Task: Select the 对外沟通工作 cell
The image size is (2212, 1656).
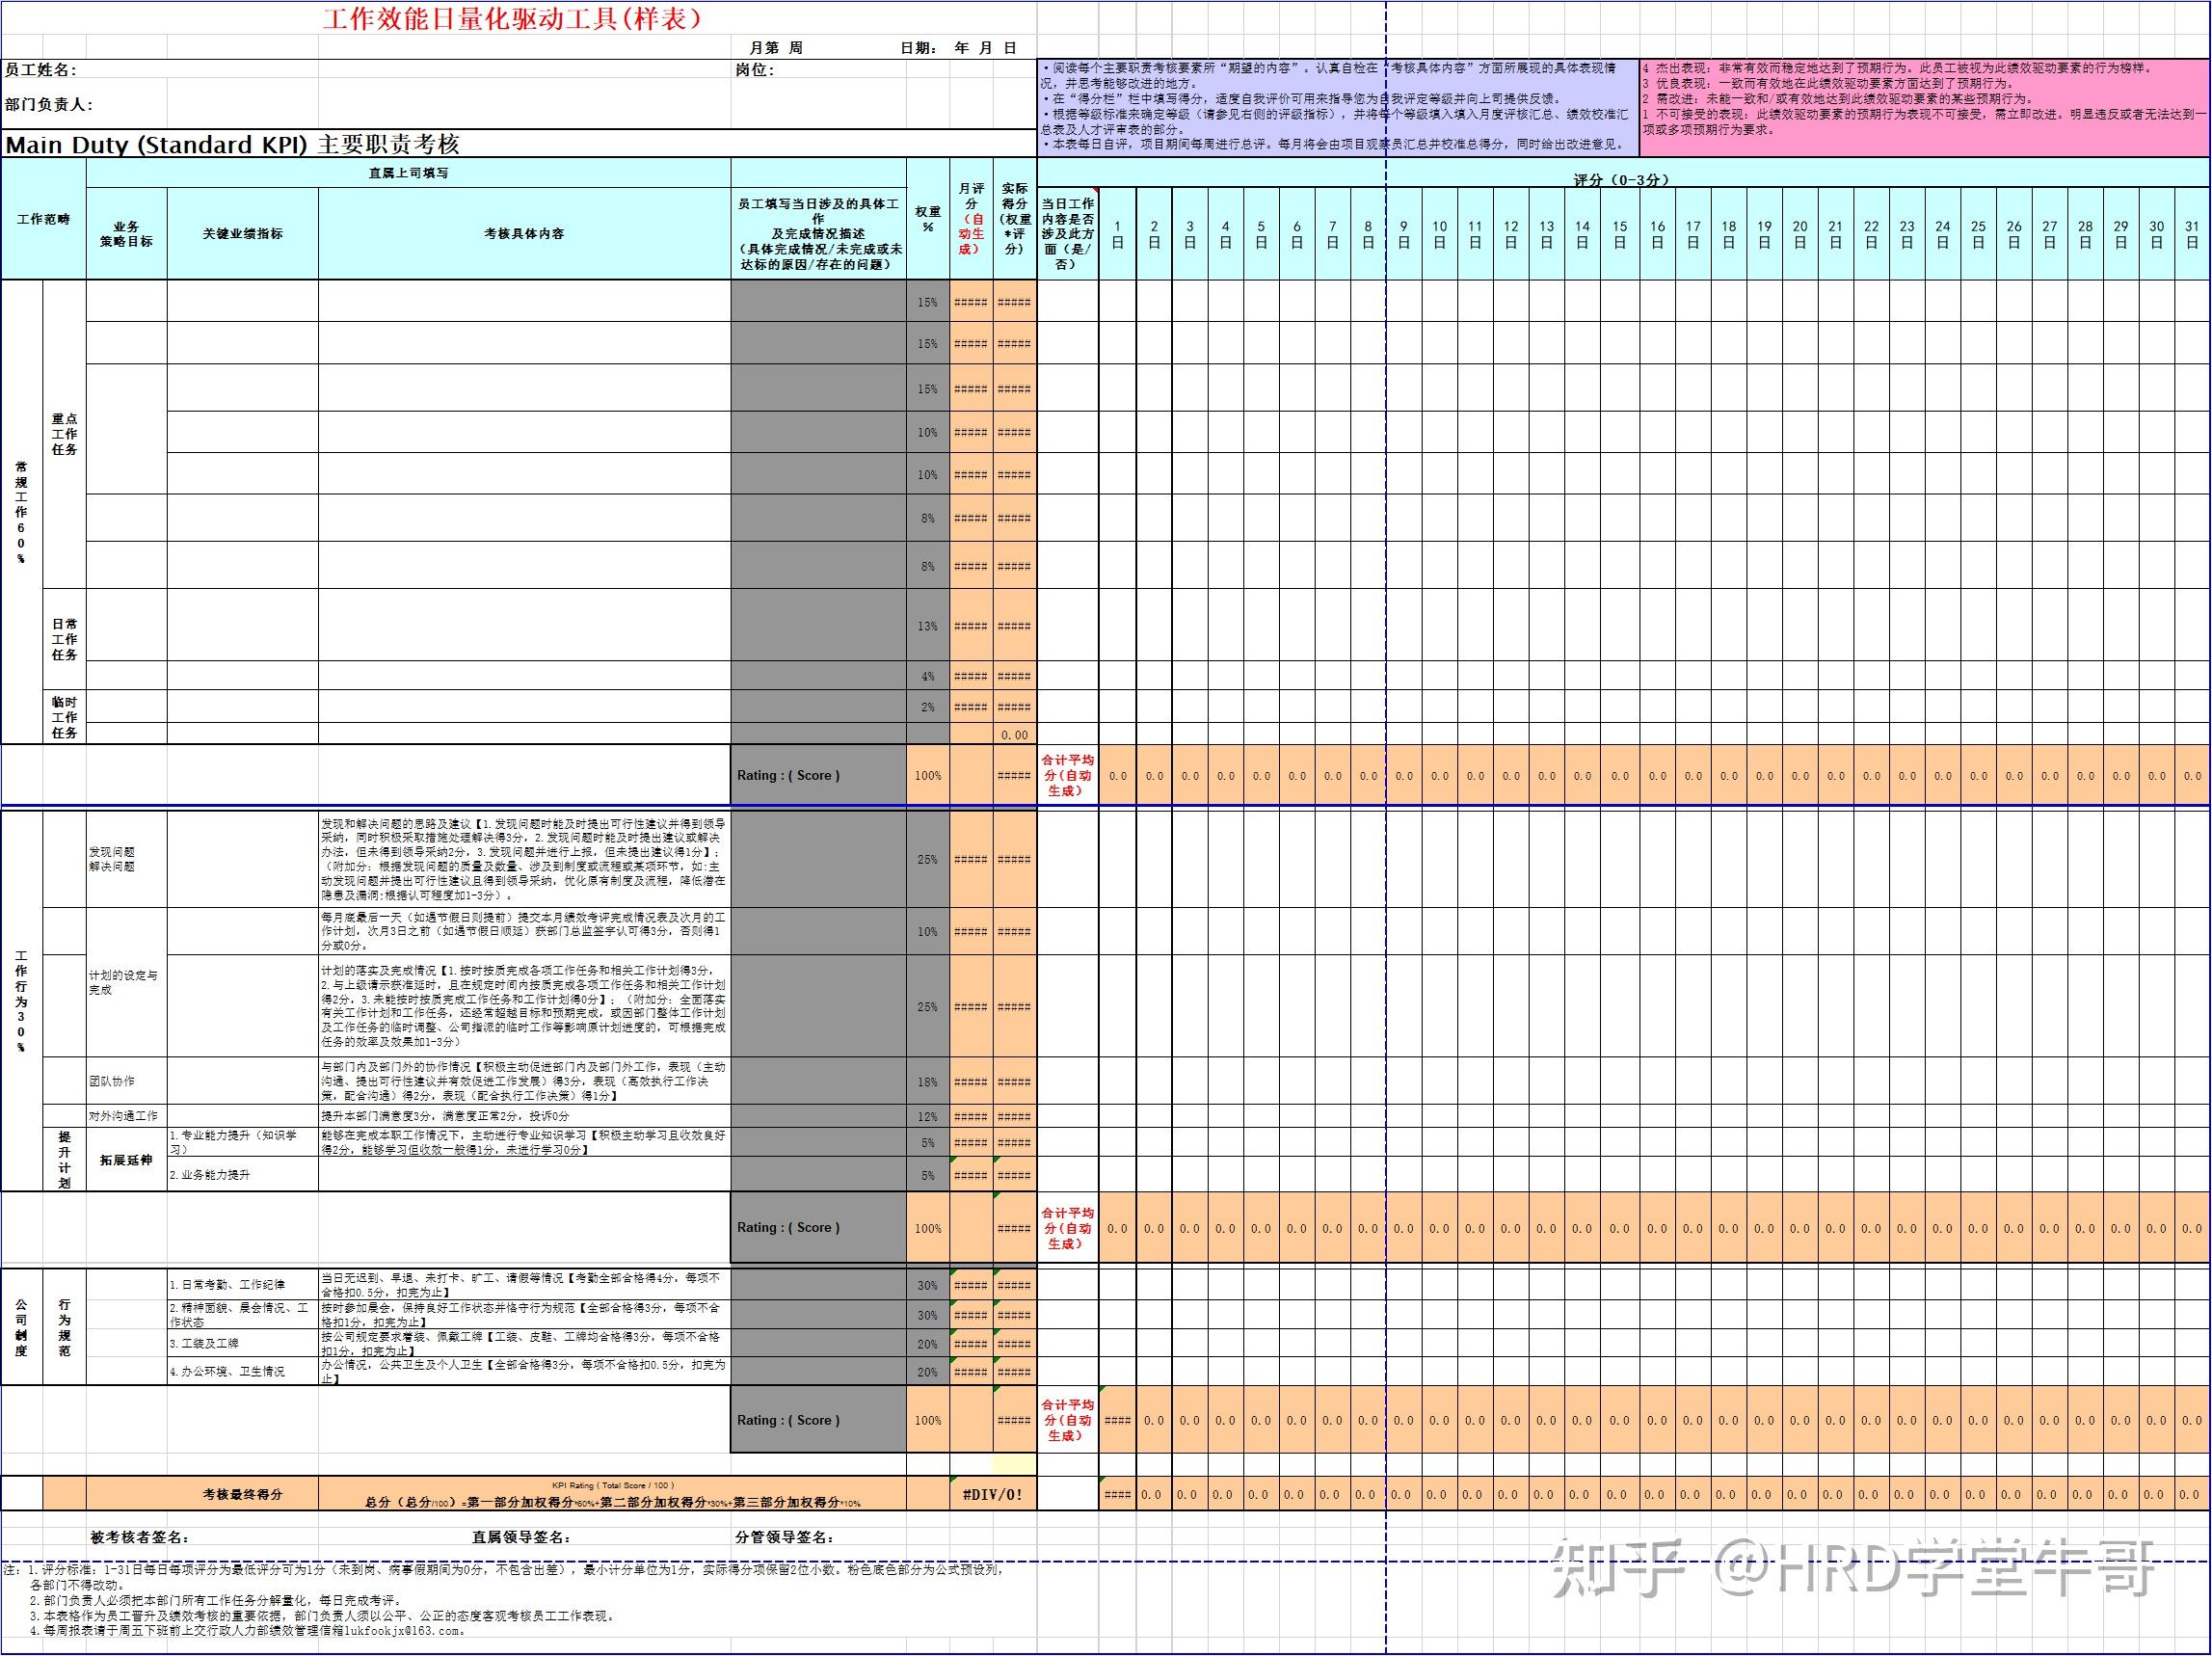Action: pos(126,1116)
